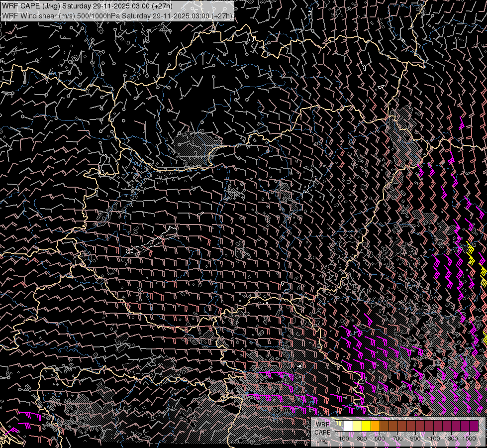
Task: Select the rightmost purple legend swatch
Action: pos(474,426)
